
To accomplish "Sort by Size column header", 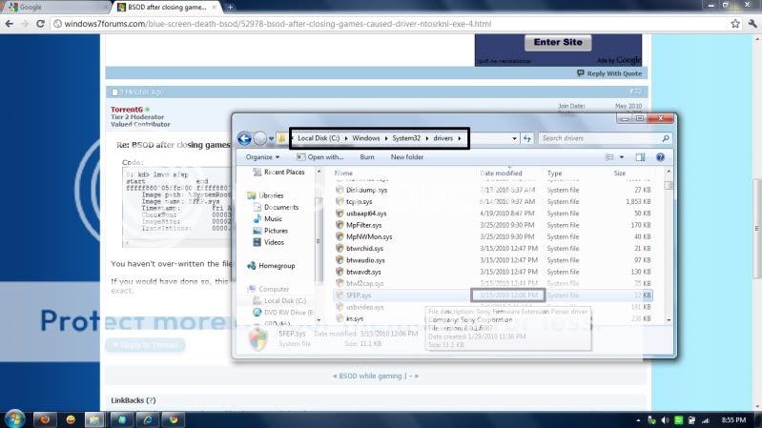I will coord(620,173).
